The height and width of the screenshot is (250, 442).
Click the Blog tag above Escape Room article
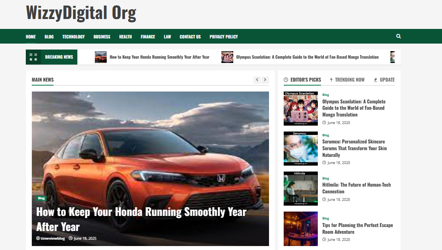tap(326, 218)
